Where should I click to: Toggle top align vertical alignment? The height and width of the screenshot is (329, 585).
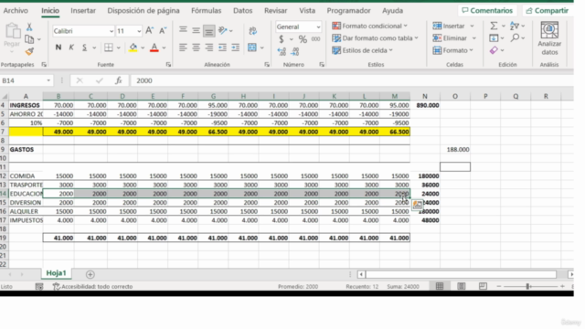pos(183,30)
